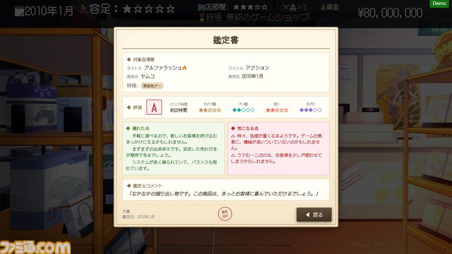Click the fire icon next to アルファラッシュ
This screenshot has width=452, height=254.
[184, 68]
